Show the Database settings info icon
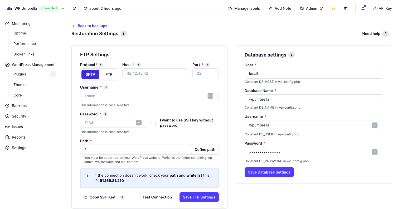Image resolution: width=393 pixels, height=209 pixels. (x=291, y=55)
